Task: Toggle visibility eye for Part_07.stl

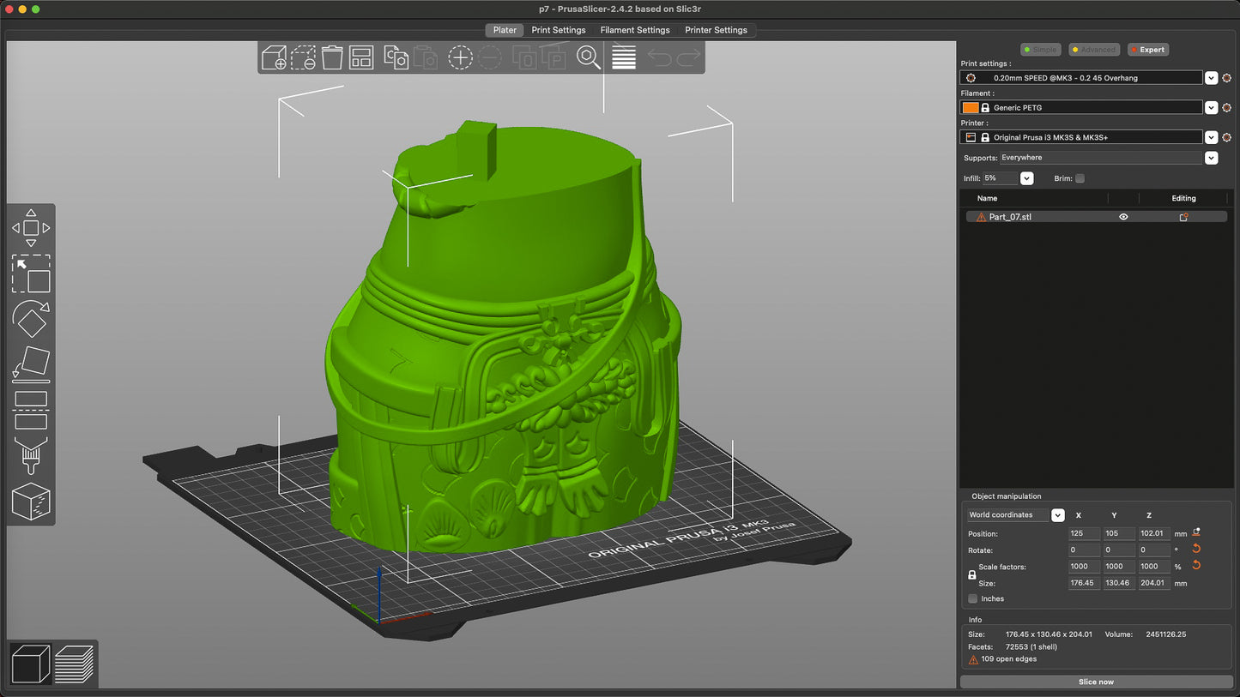Action: click(1123, 217)
